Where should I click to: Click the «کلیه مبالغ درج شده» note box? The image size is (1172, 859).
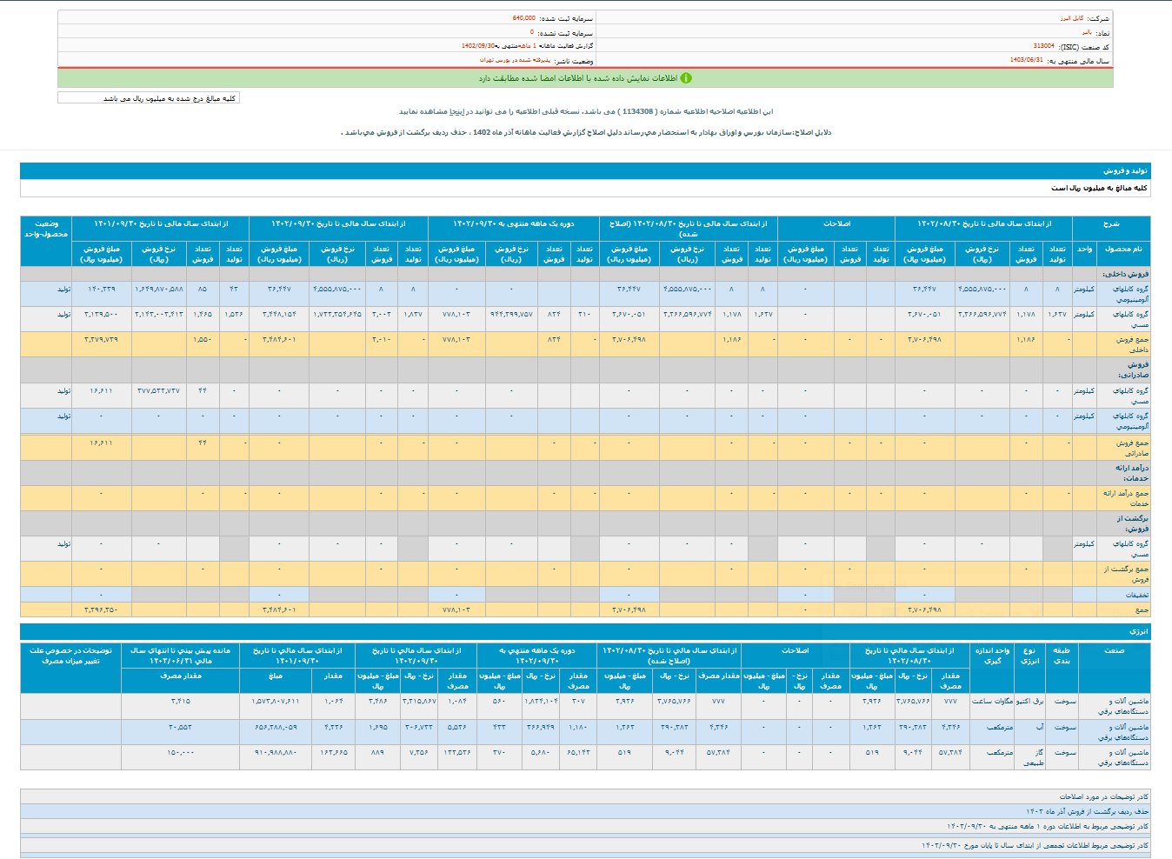coord(148,98)
